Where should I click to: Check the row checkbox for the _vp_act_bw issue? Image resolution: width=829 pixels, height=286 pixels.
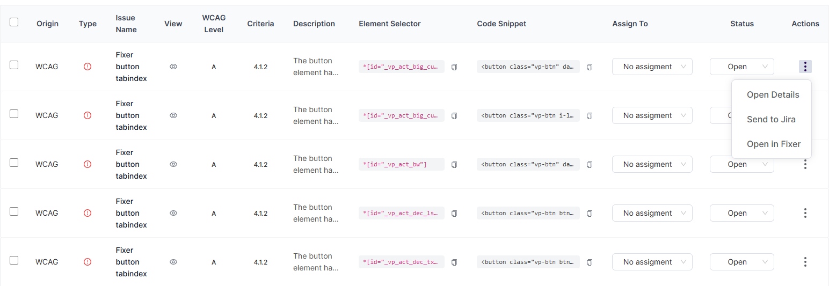coord(14,163)
